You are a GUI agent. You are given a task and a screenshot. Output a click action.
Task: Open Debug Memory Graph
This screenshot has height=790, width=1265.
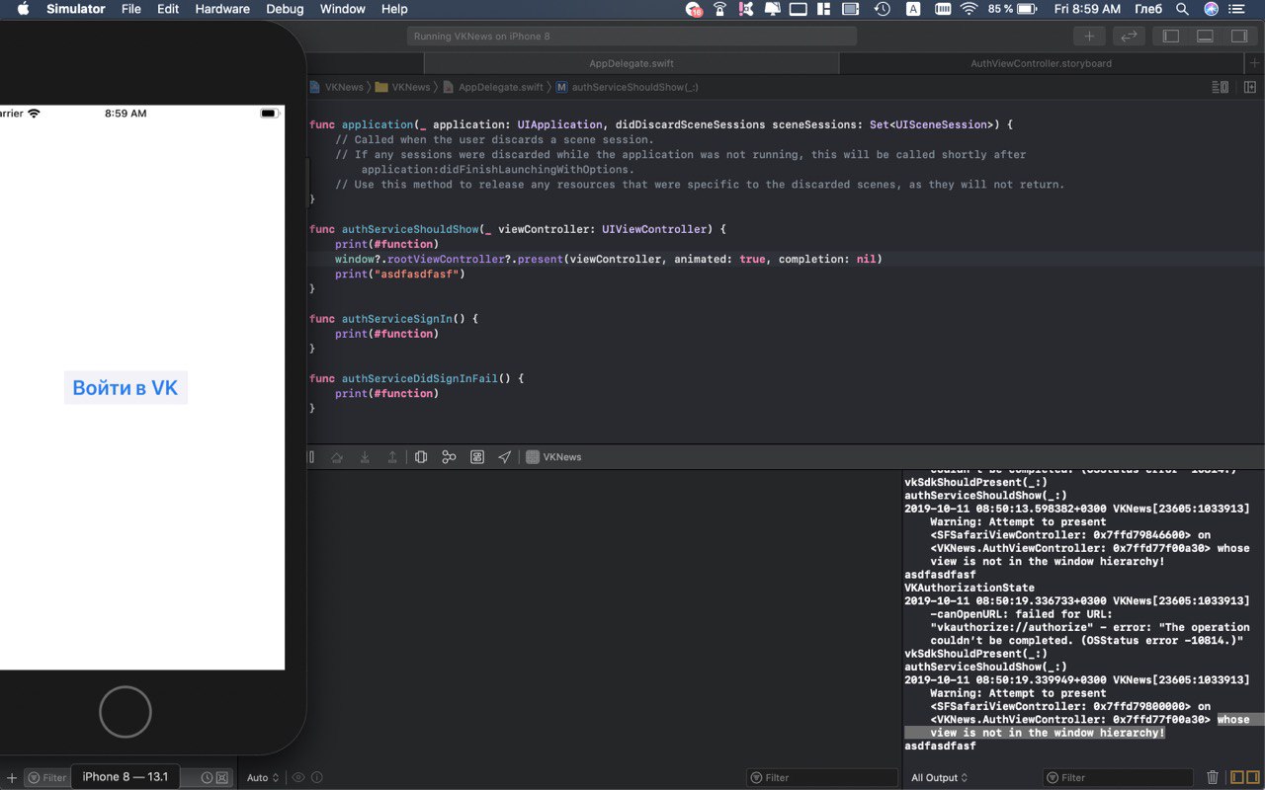[x=449, y=457]
